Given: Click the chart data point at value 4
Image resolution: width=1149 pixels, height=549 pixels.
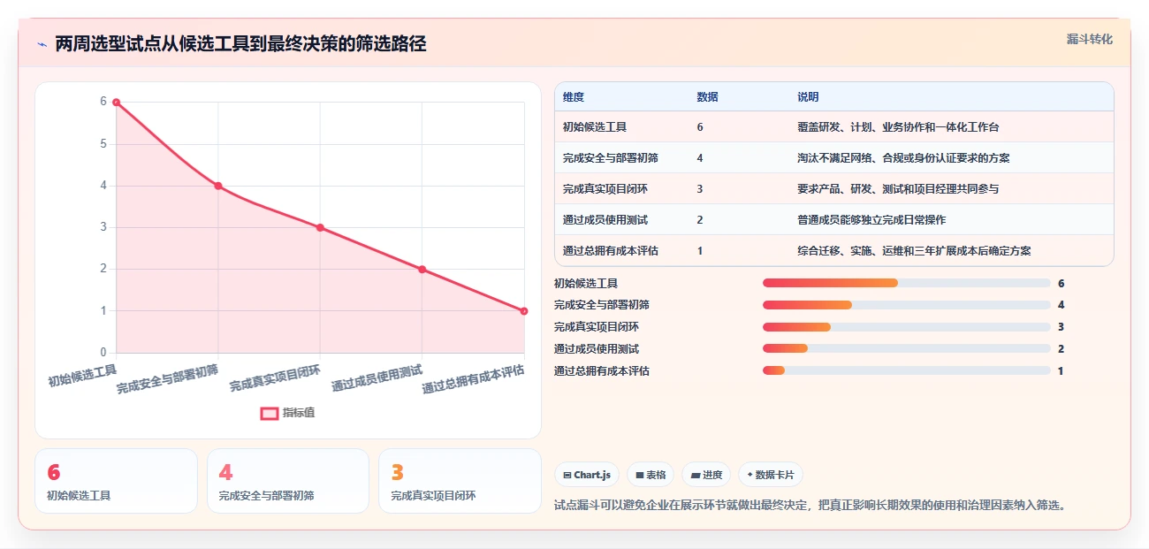Looking at the screenshot, I should (x=218, y=186).
